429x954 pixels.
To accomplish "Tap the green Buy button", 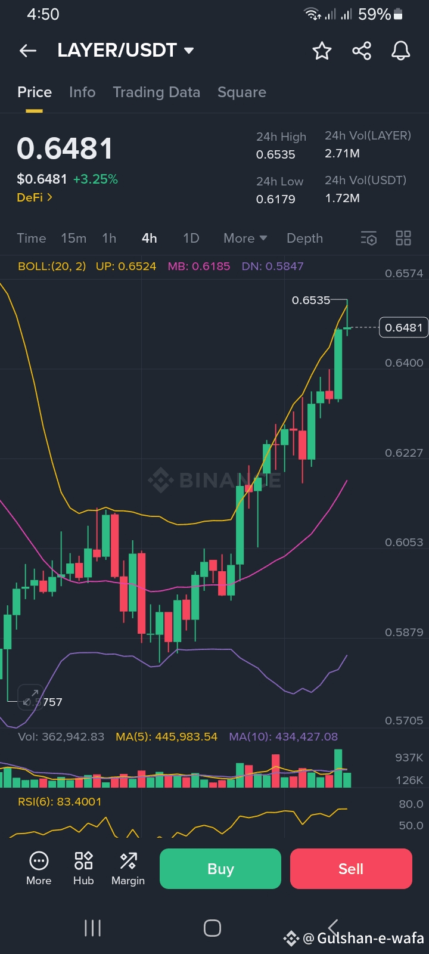I will [220, 869].
